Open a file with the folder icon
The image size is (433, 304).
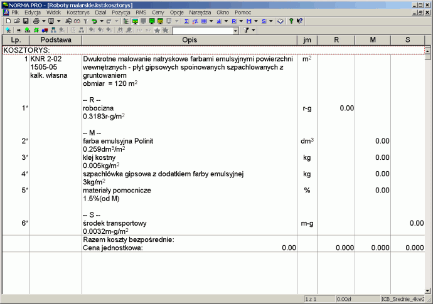click(16, 21)
